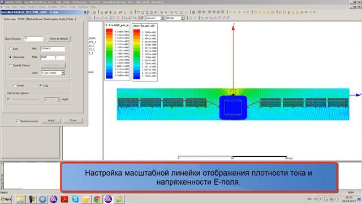Open the digits count dropdown
The width and height of the screenshot is (362, 204).
click(58, 100)
